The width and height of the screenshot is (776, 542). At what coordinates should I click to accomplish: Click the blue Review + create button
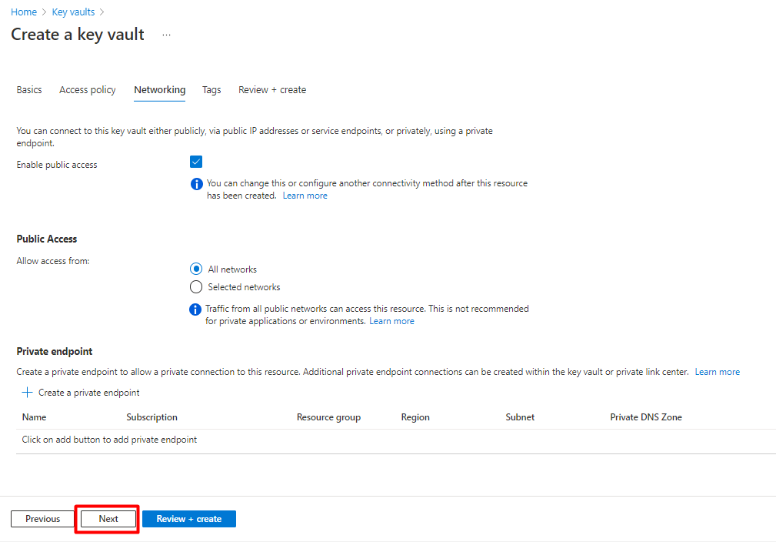pos(189,519)
